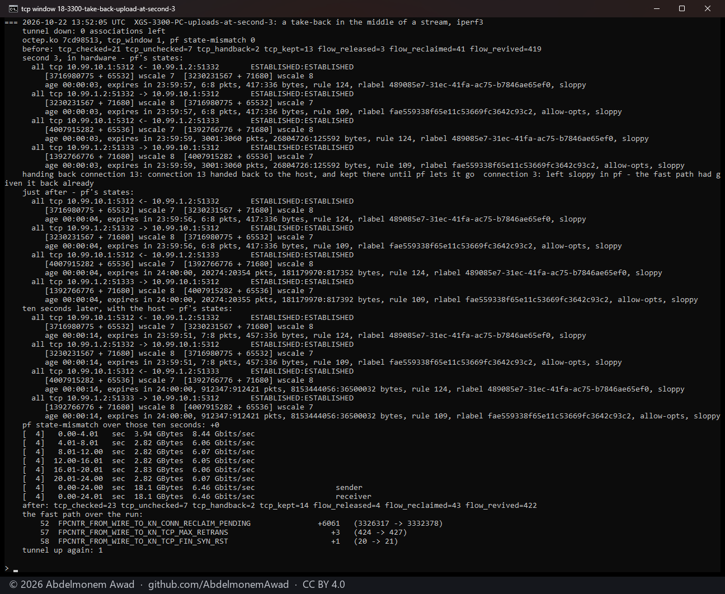Click the heading "just after - pf's states:"
The width and height of the screenshot is (725, 594).
tap(78, 192)
